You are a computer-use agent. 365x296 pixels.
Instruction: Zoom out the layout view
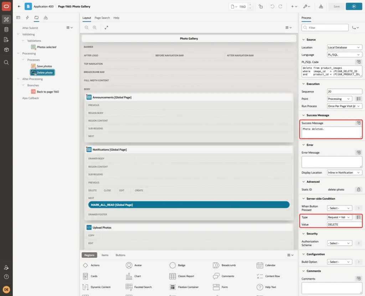(87, 27)
